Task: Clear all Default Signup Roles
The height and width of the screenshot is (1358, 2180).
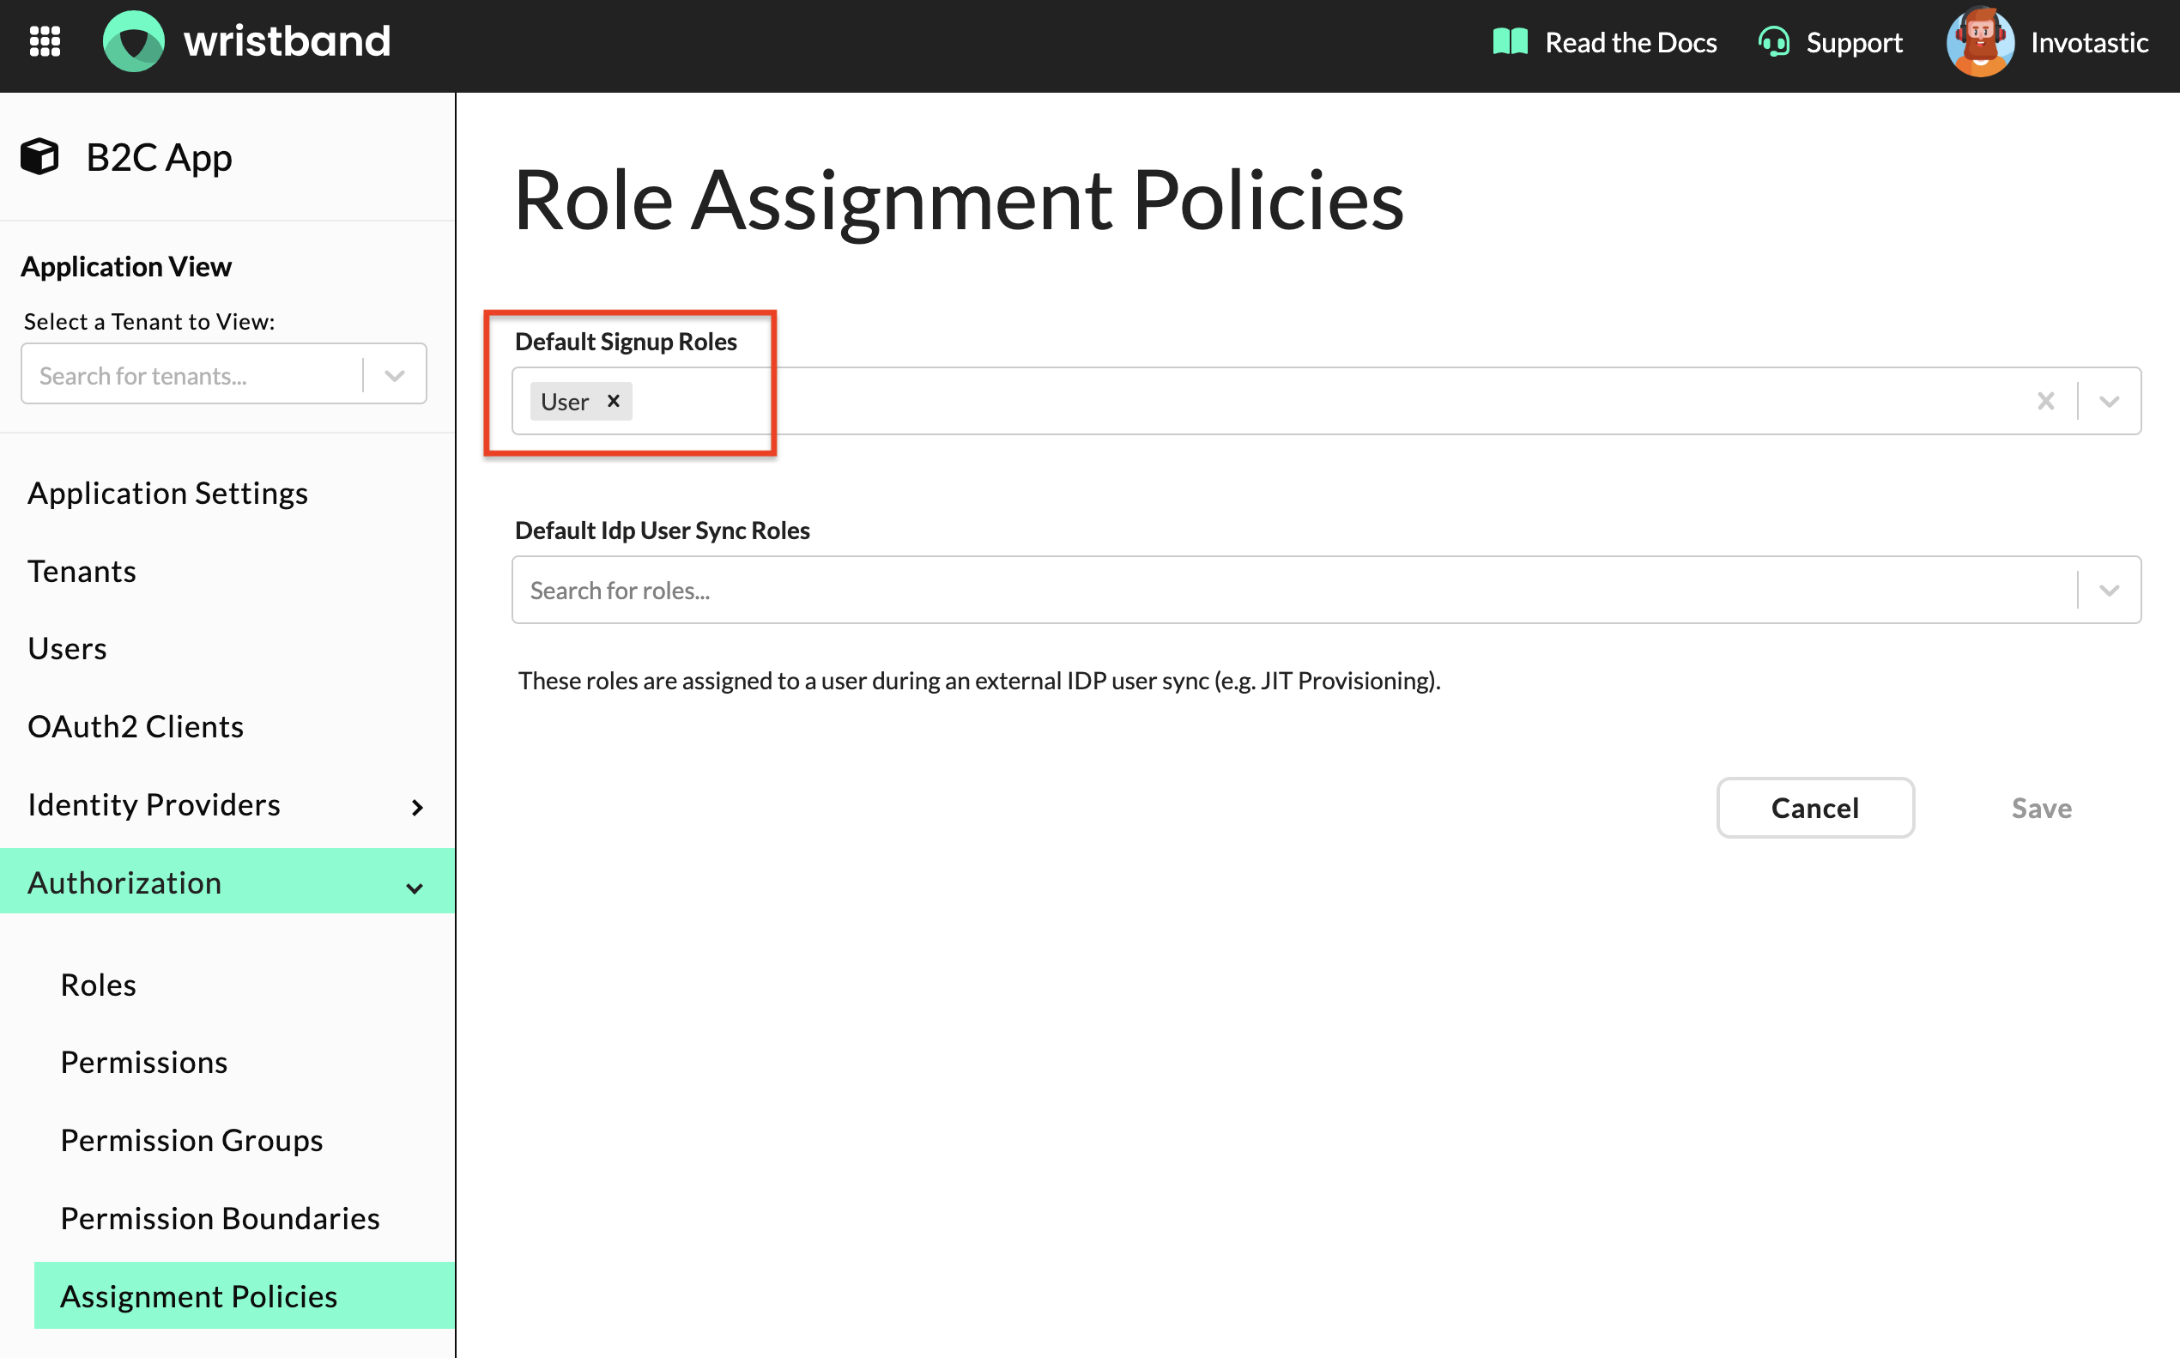Action: coord(2045,401)
